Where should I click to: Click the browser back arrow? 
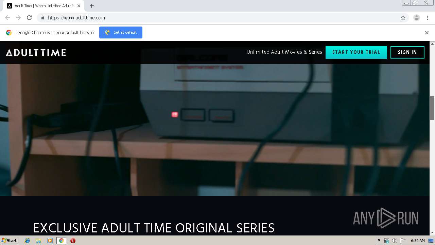[x=7, y=18]
